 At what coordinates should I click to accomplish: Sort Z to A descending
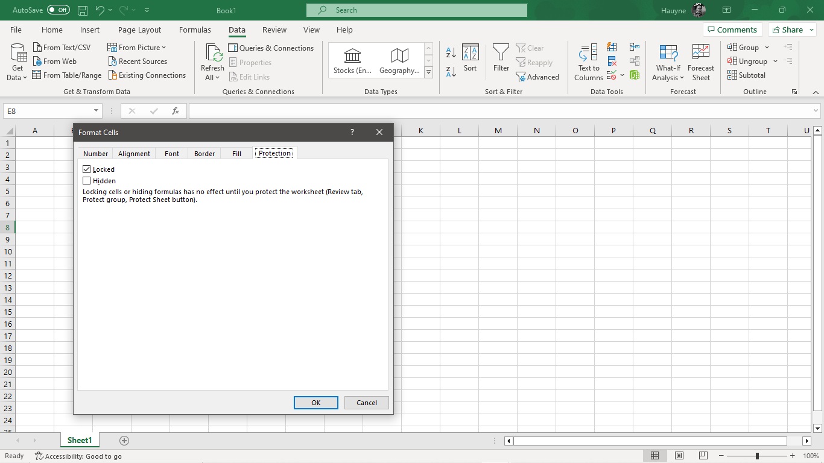coord(451,72)
